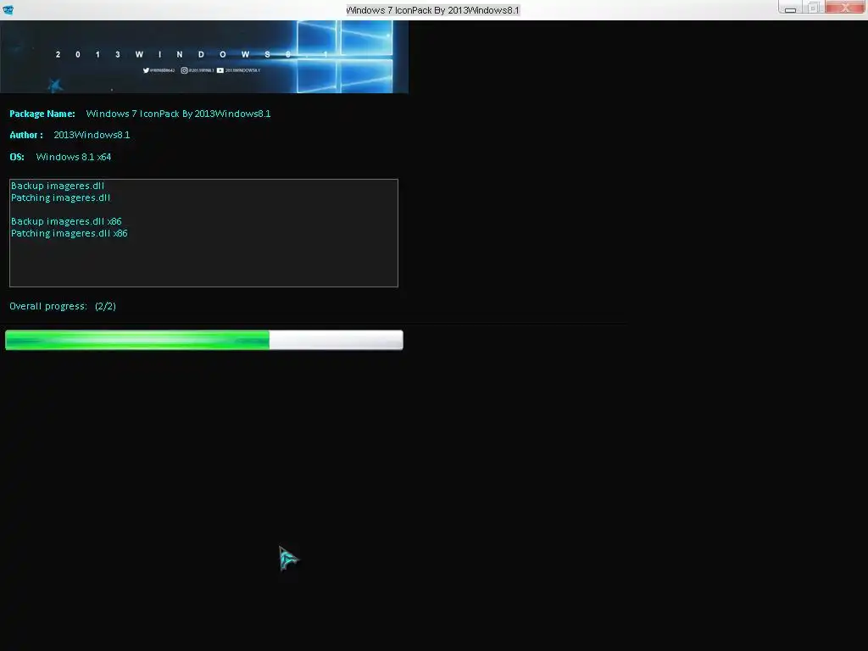
Task: Click the green installation progress bar
Action: pos(204,340)
